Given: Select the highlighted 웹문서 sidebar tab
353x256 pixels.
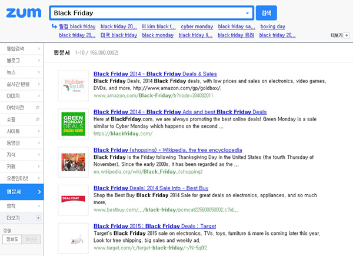Looking at the screenshot, I should (x=22, y=192).
